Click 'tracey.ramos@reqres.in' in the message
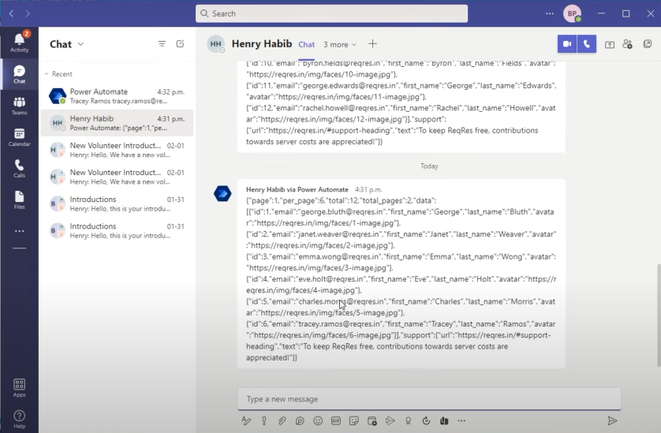This screenshot has width=661, height=433. click(x=341, y=324)
